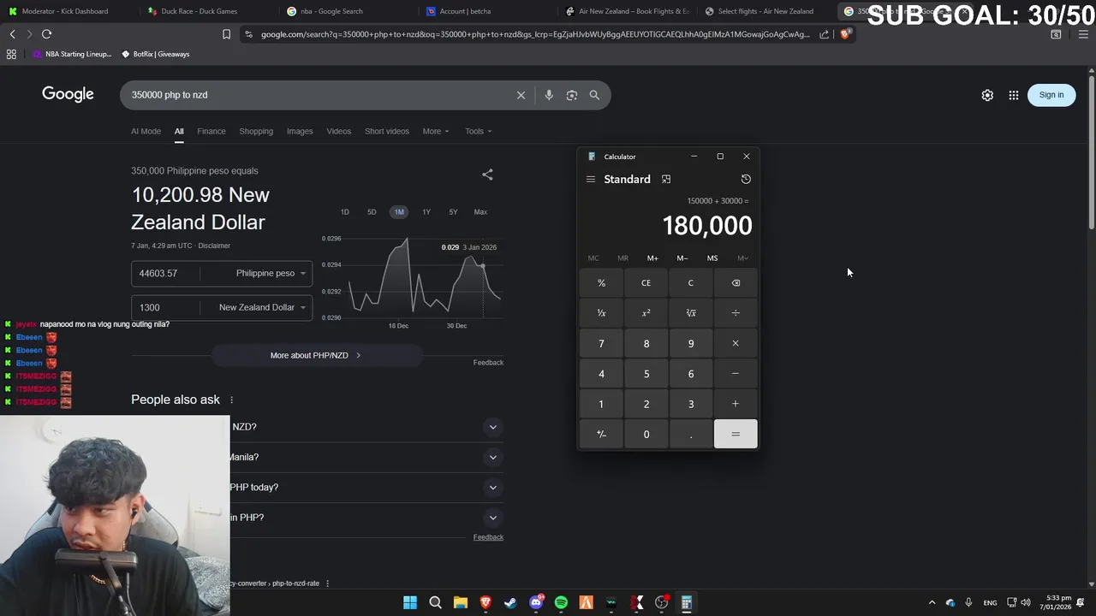This screenshot has height=616, width=1096.
Task: Select Max chart range
Action: 480,212
